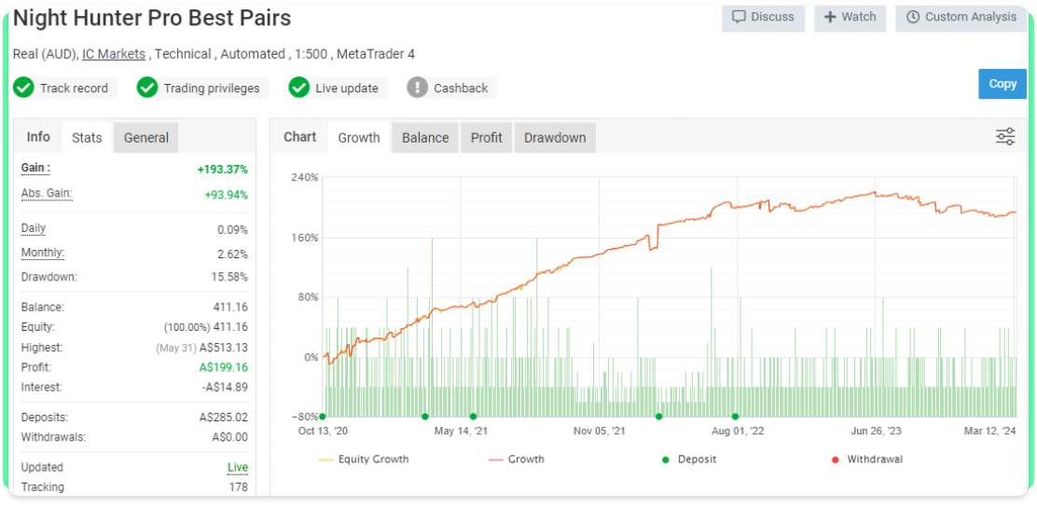1037x507 pixels.
Task: Click the Live update checkmark icon
Action: [x=298, y=88]
